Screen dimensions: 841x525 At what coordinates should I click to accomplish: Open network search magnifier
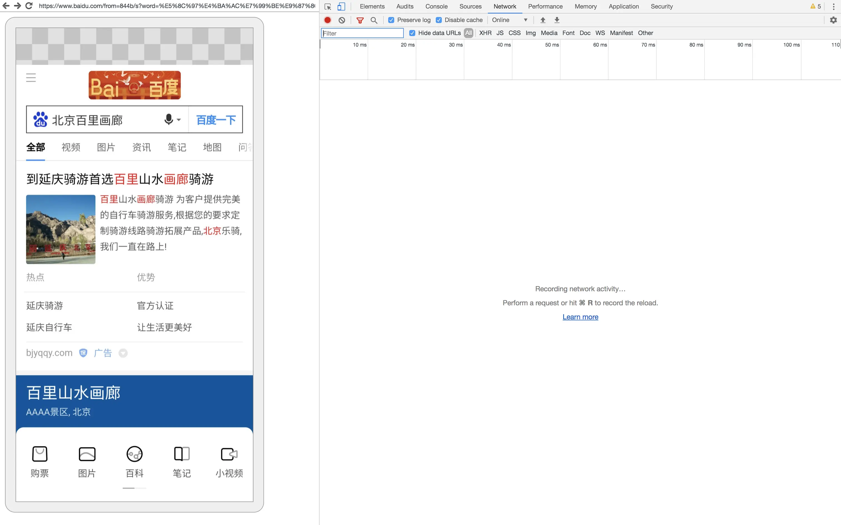click(374, 20)
